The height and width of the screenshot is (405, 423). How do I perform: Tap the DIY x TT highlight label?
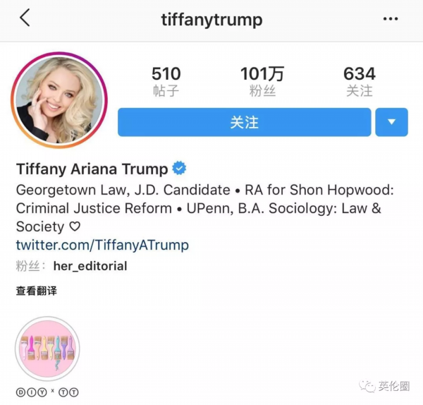click(47, 392)
